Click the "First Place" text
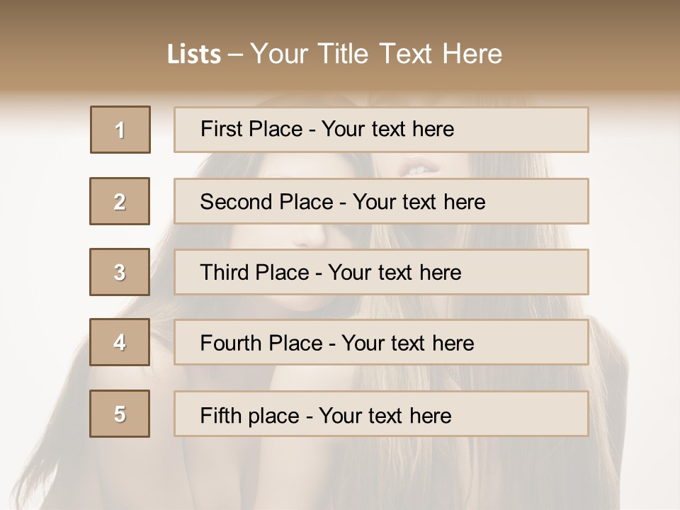Screen dimensions: 680x510 pyautogui.click(x=251, y=129)
